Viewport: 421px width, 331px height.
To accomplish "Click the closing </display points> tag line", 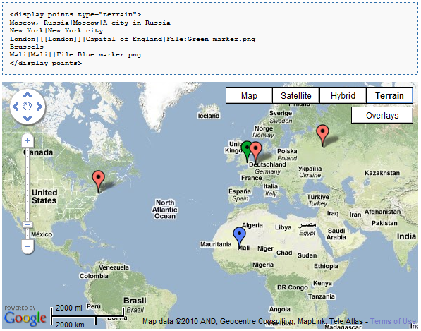I will coord(46,63).
